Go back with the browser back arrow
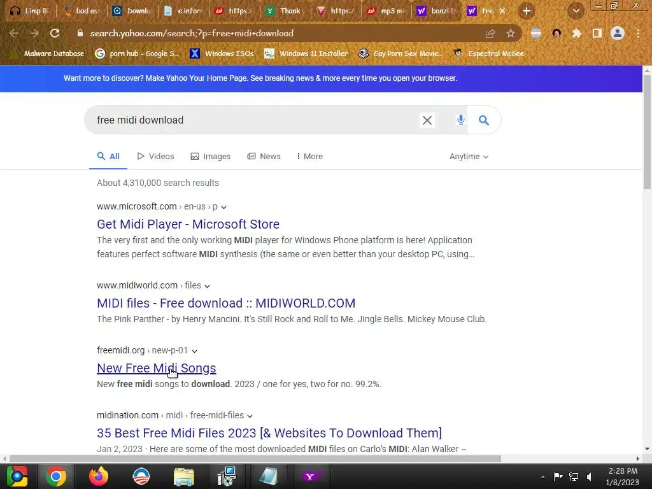 coord(14,33)
